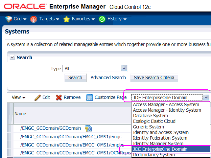Click the History green check icon
211x158 pixels.
coord(102,19)
